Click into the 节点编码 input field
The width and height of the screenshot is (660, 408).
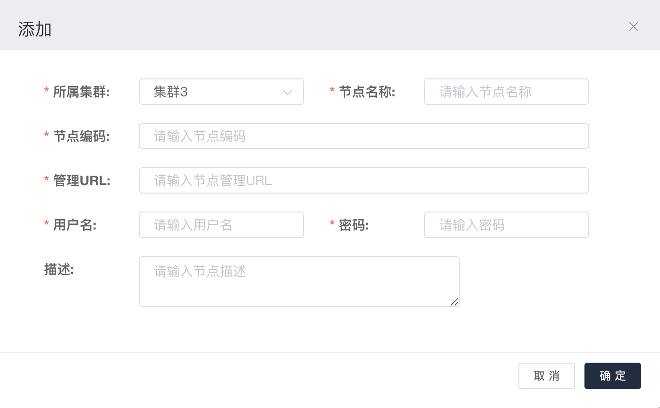364,136
